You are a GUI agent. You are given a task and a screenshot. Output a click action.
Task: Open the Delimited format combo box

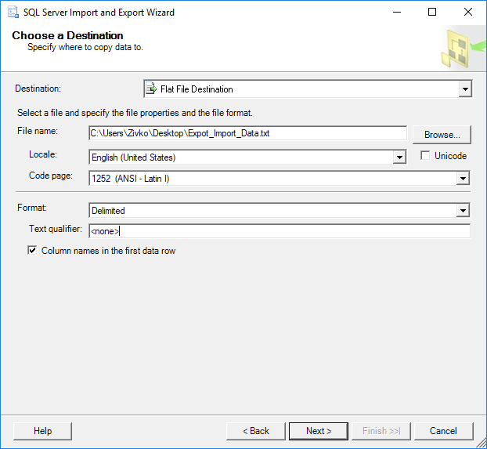pos(280,211)
